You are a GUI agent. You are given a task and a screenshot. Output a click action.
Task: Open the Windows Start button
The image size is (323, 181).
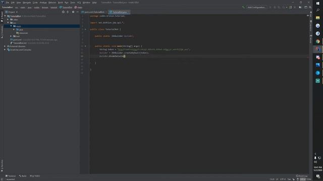tap(317, 4)
